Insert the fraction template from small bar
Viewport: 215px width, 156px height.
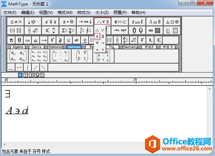click(117, 40)
